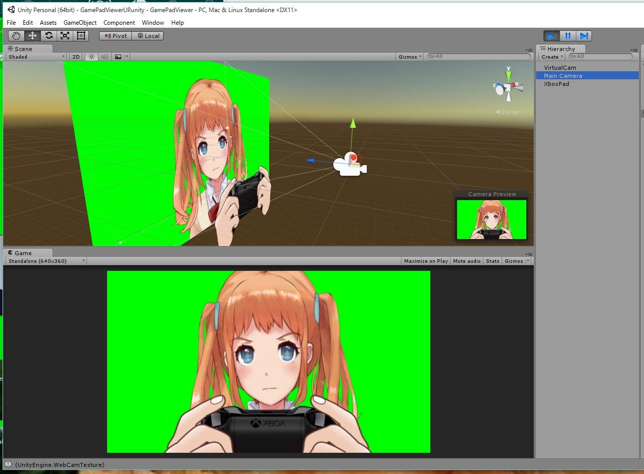The height and width of the screenshot is (474, 644).
Task: Click the status bar warning icon
Action: tap(8, 465)
